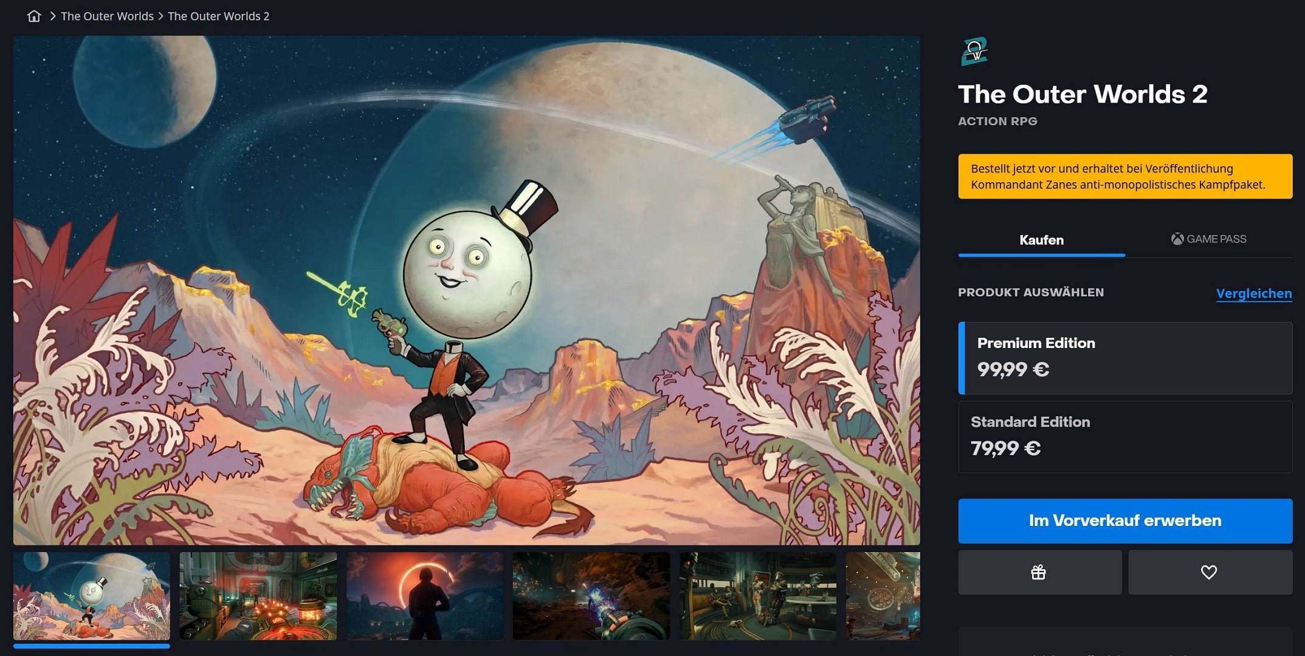Open the Game Pass tab
Screen dimensions: 1305x656
pyautogui.click(x=1208, y=239)
